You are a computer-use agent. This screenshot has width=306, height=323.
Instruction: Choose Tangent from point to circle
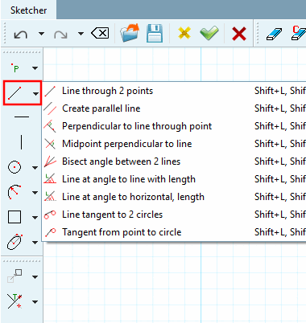(x=174, y=232)
